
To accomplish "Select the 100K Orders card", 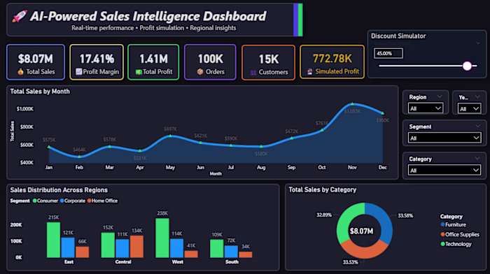I will 210,62.
